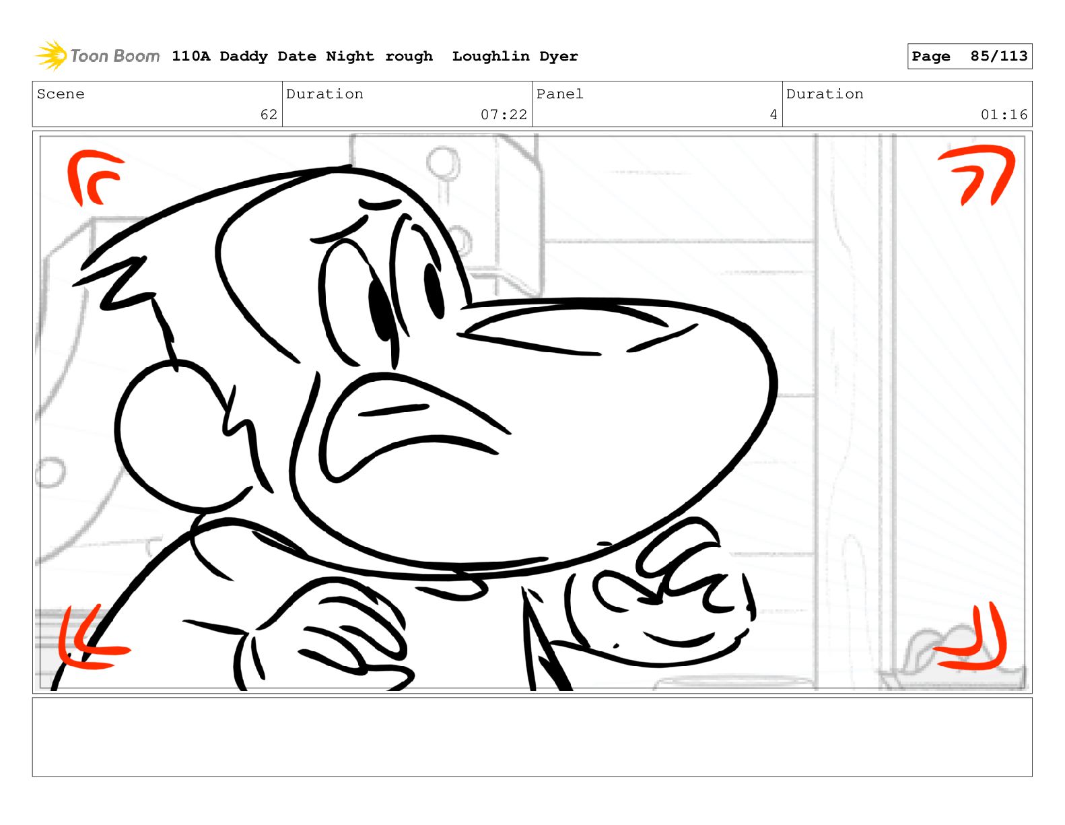The width and height of the screenshot is (1065, 825).
Task: Click the Toon Boom logo
Action: 98,56
